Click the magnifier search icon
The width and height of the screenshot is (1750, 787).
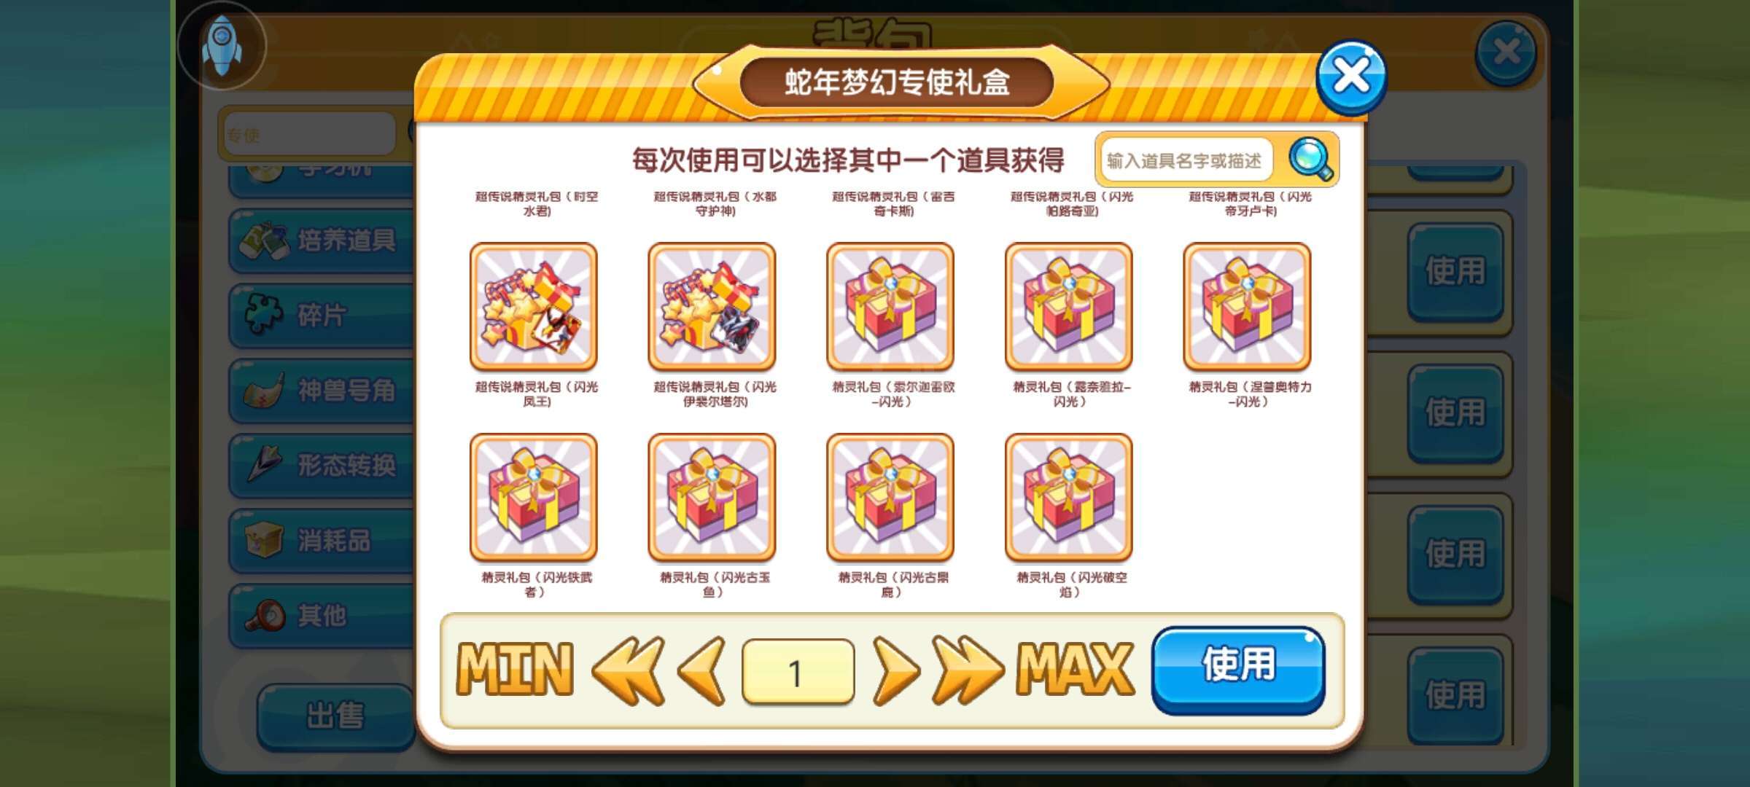click(x=1310, y=159)
